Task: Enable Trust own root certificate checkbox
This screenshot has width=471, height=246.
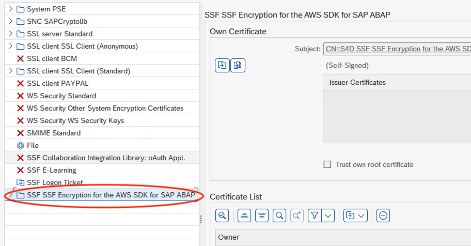Action: pos(327,164)
